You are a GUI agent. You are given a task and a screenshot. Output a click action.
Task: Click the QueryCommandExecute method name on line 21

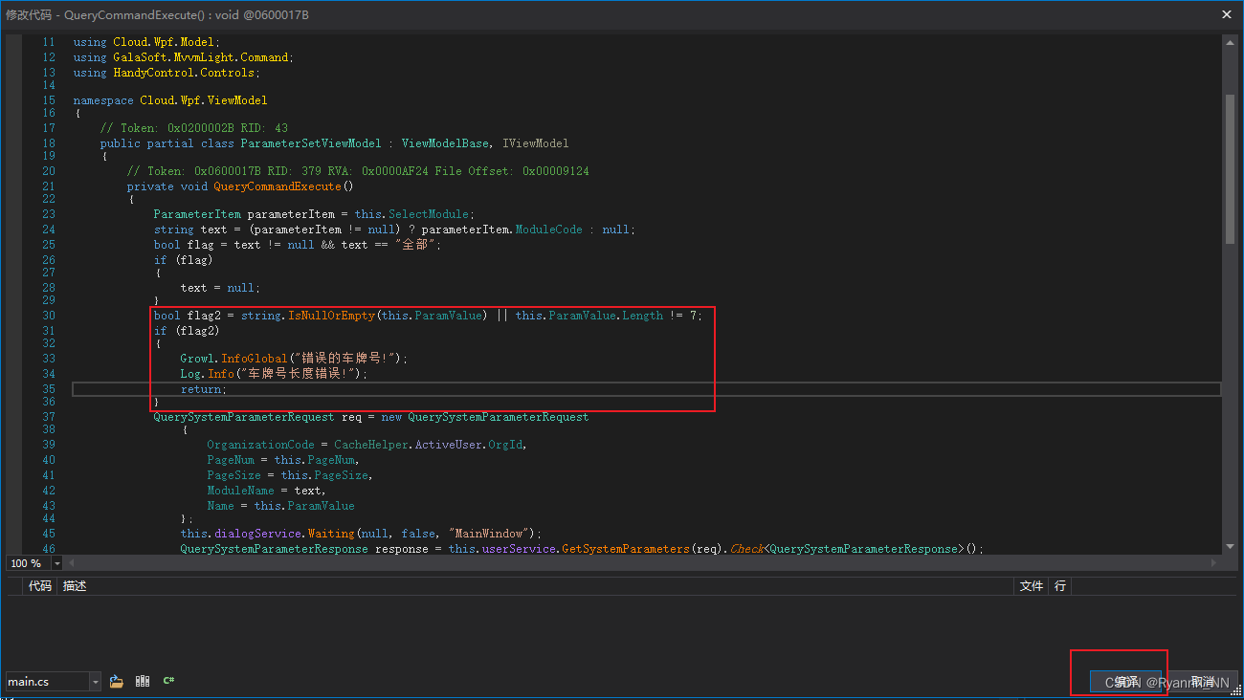277,186
